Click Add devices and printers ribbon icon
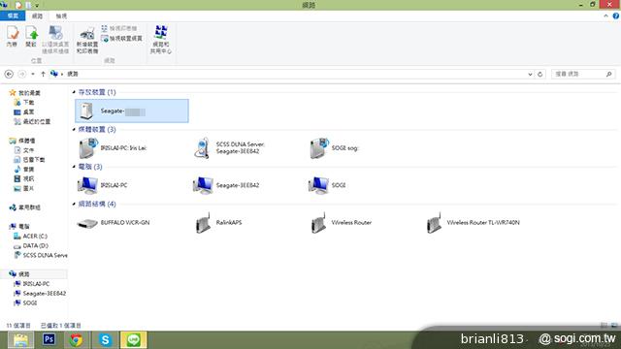The image size is (621, 349). pos(87,40)
